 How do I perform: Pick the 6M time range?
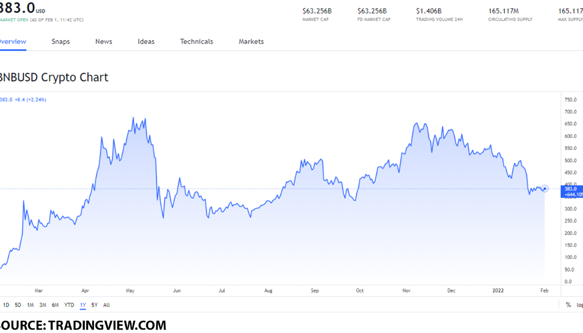pyautogui.click(x=55, y=305)
